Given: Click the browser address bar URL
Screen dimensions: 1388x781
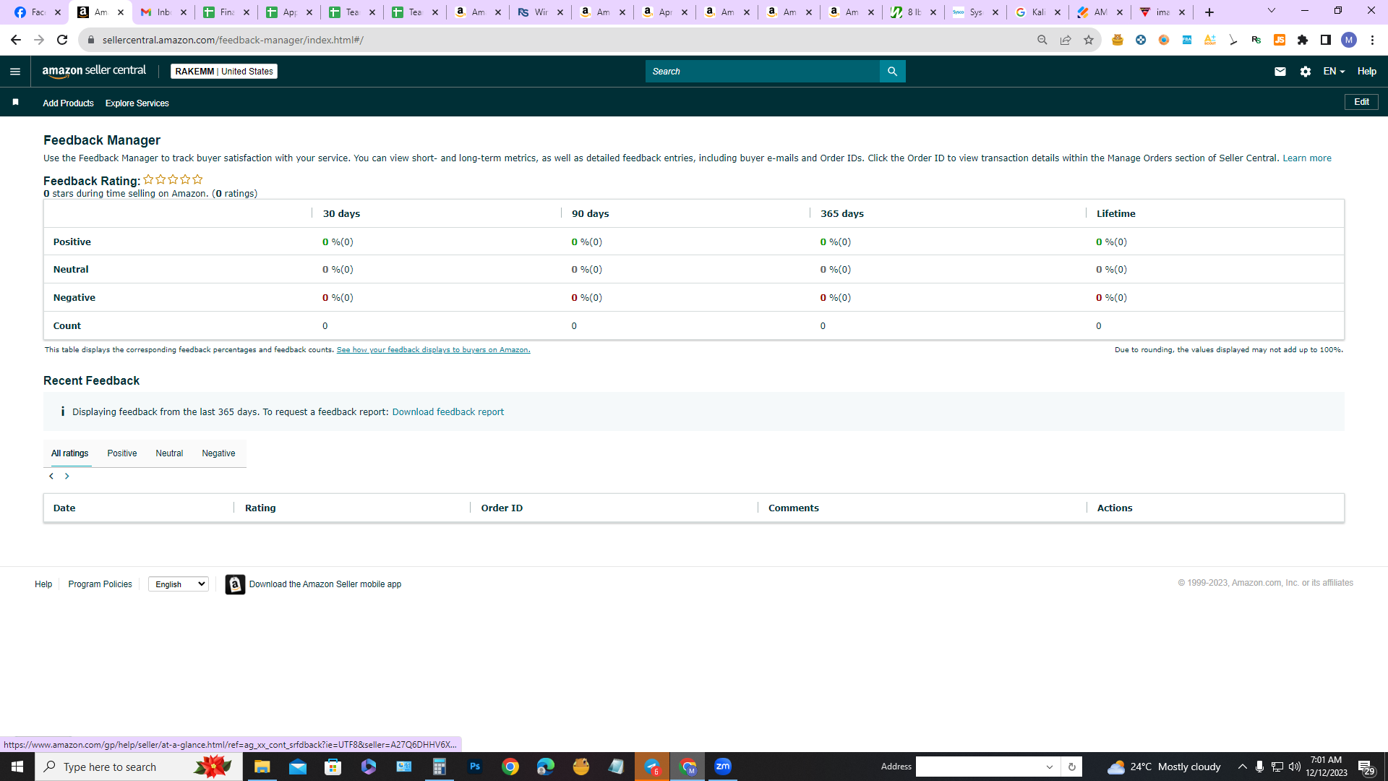Looking at the screenshot, I should tap(233, 40).
